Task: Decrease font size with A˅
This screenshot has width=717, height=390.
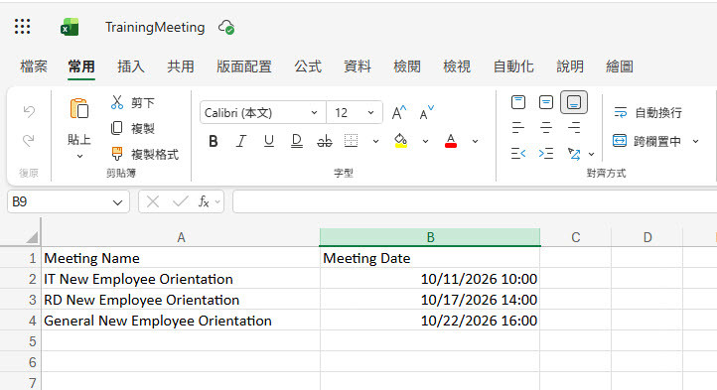Action: (426, 112)
